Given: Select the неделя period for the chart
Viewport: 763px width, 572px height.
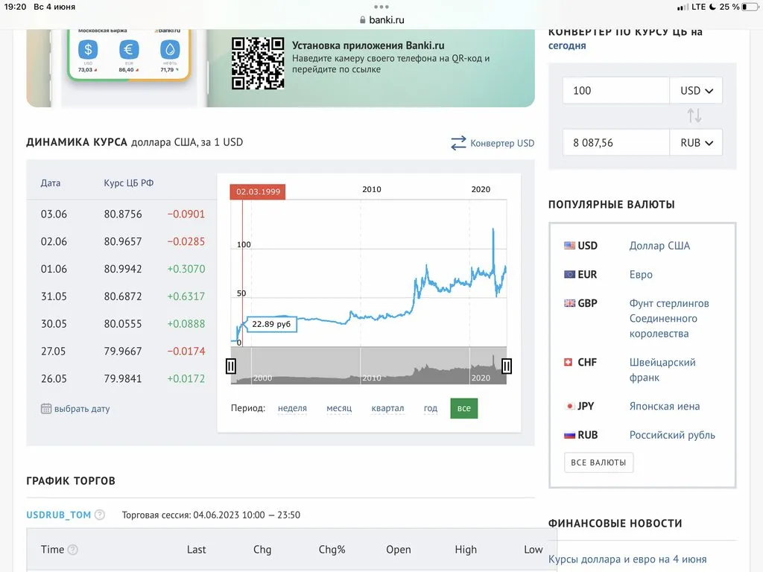Looking at the screenshot, I should pyautogui.click(x=292, y=408).
